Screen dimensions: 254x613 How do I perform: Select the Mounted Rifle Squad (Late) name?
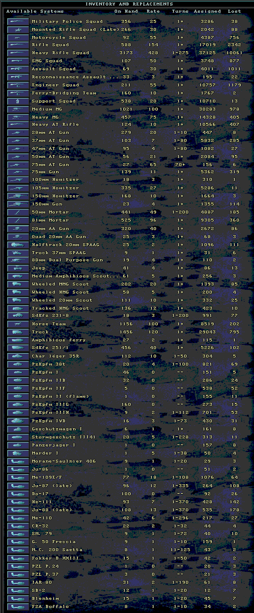coord(75,29)
